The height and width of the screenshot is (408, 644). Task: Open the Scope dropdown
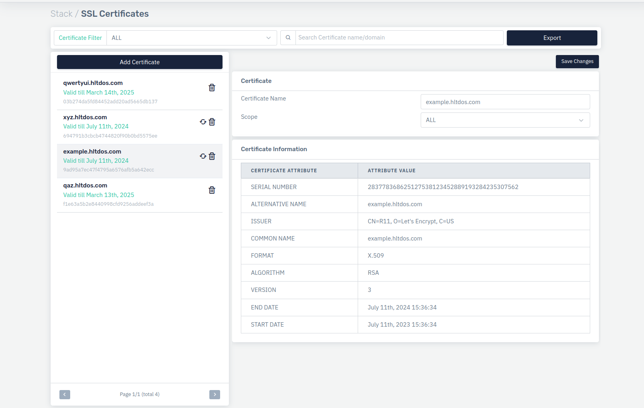tap(505, 120)
